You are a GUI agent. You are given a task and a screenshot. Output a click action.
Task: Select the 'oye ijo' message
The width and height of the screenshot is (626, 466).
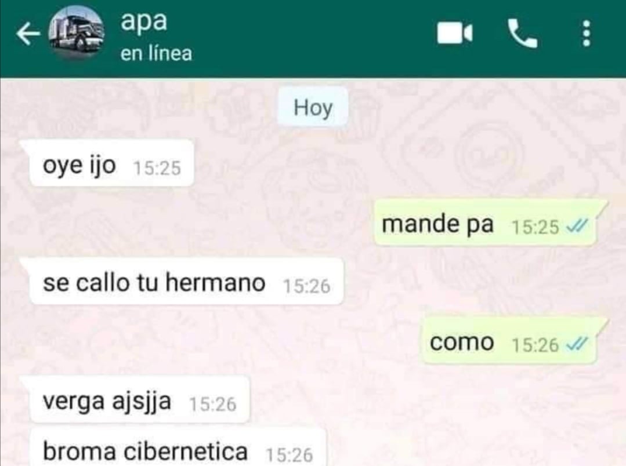111,163
